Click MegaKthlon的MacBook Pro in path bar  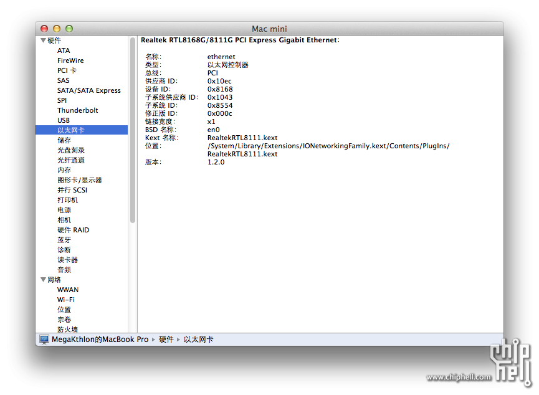pos(100,340)
